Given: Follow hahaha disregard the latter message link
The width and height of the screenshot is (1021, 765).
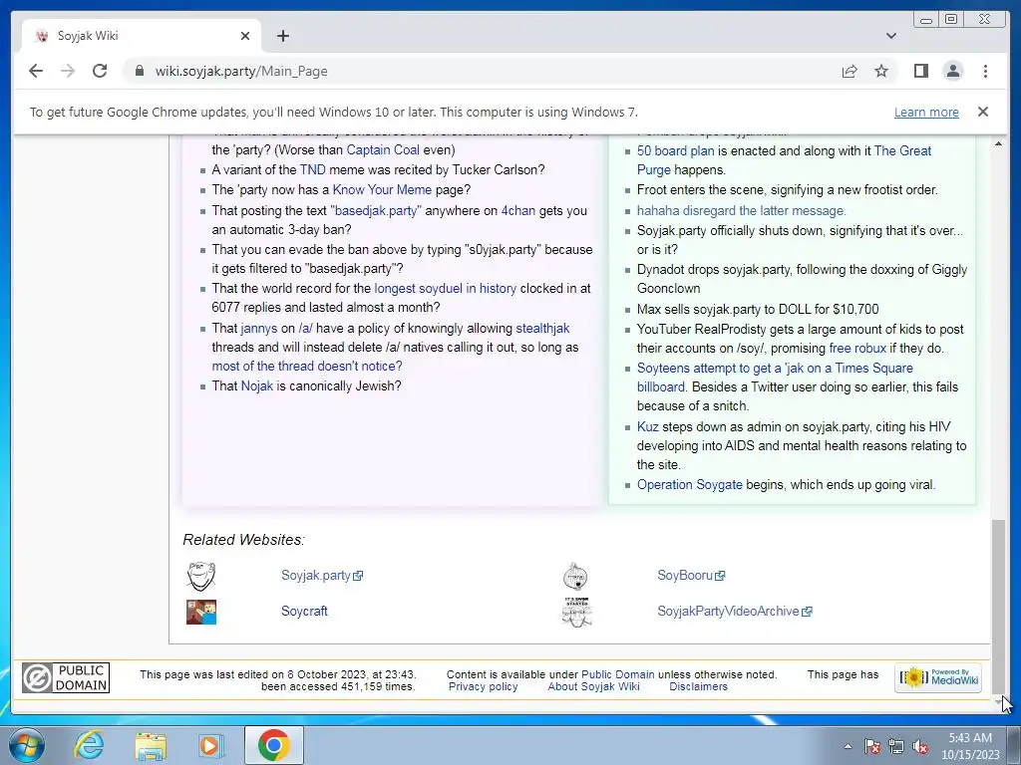Looking at the screenshot, I should tap(742, 211).
